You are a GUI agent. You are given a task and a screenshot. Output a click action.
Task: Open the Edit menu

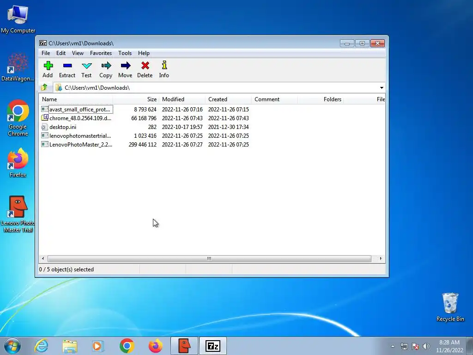[x=61, y=53]
